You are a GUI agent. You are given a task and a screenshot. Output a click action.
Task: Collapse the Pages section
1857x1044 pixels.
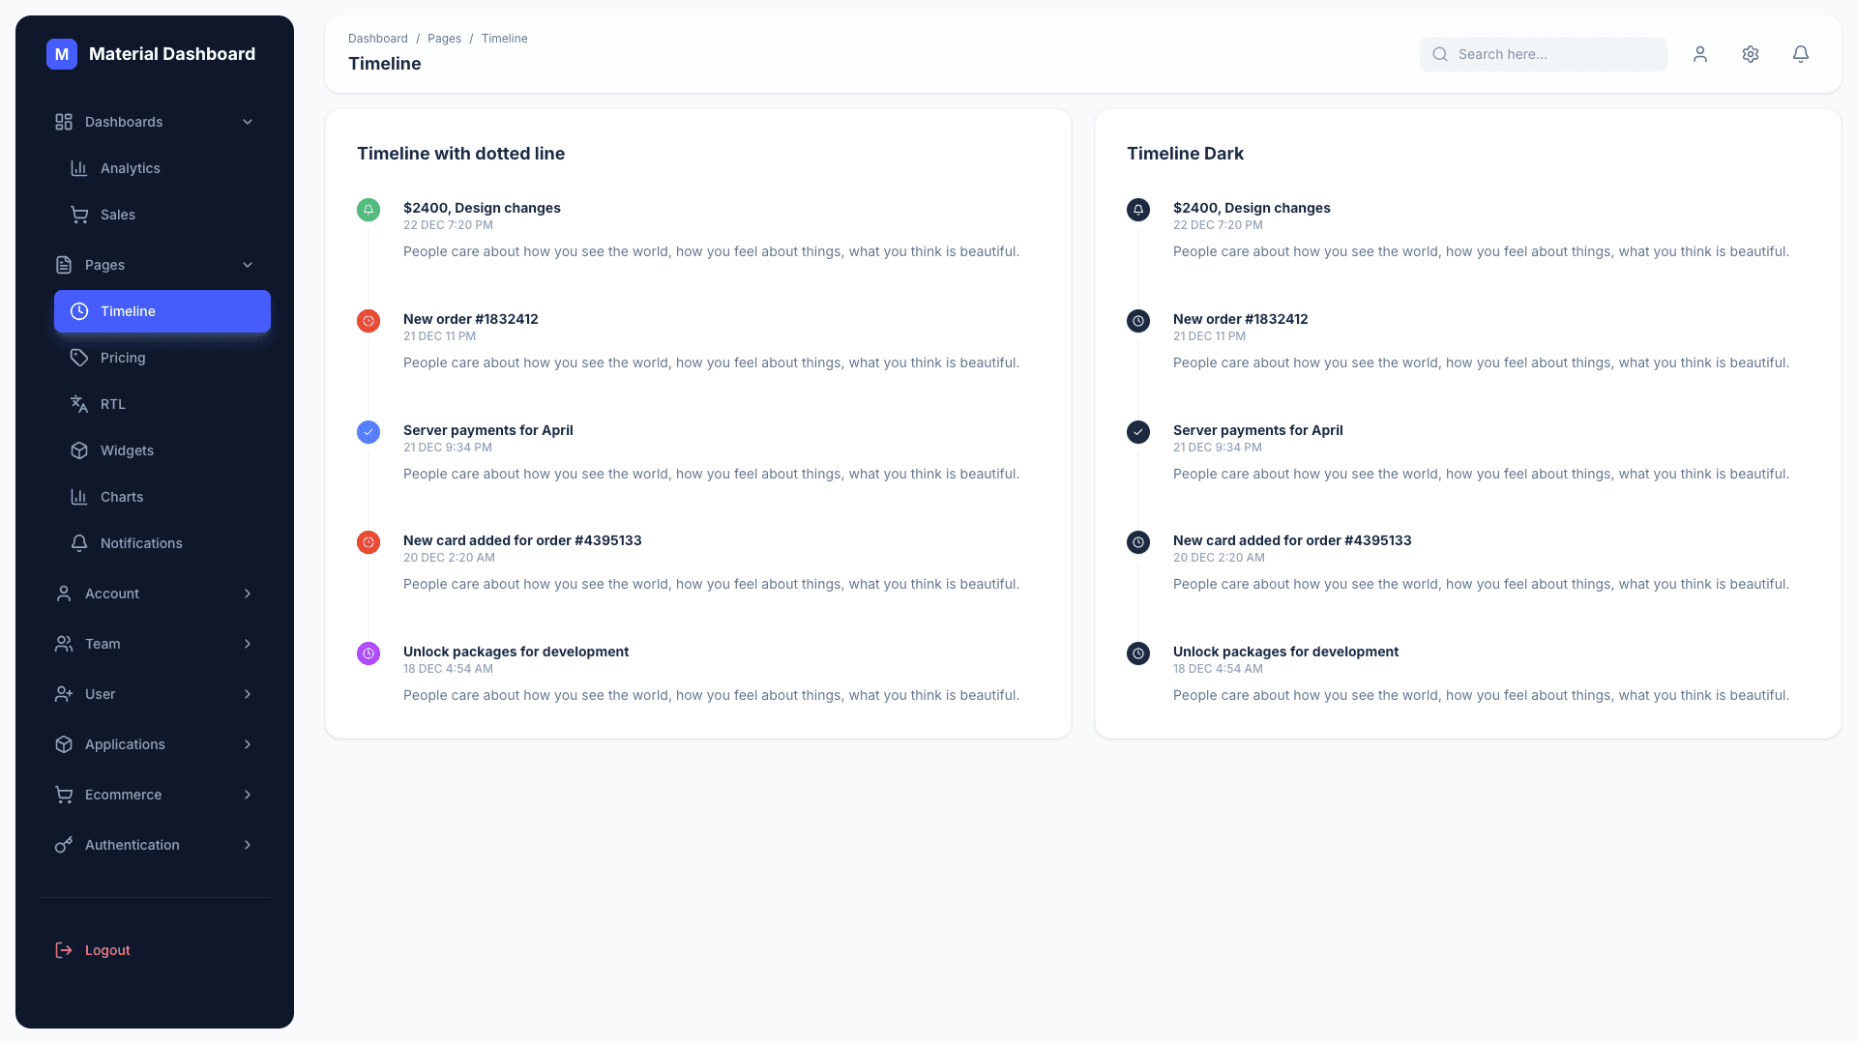click(x=248, y=265)
